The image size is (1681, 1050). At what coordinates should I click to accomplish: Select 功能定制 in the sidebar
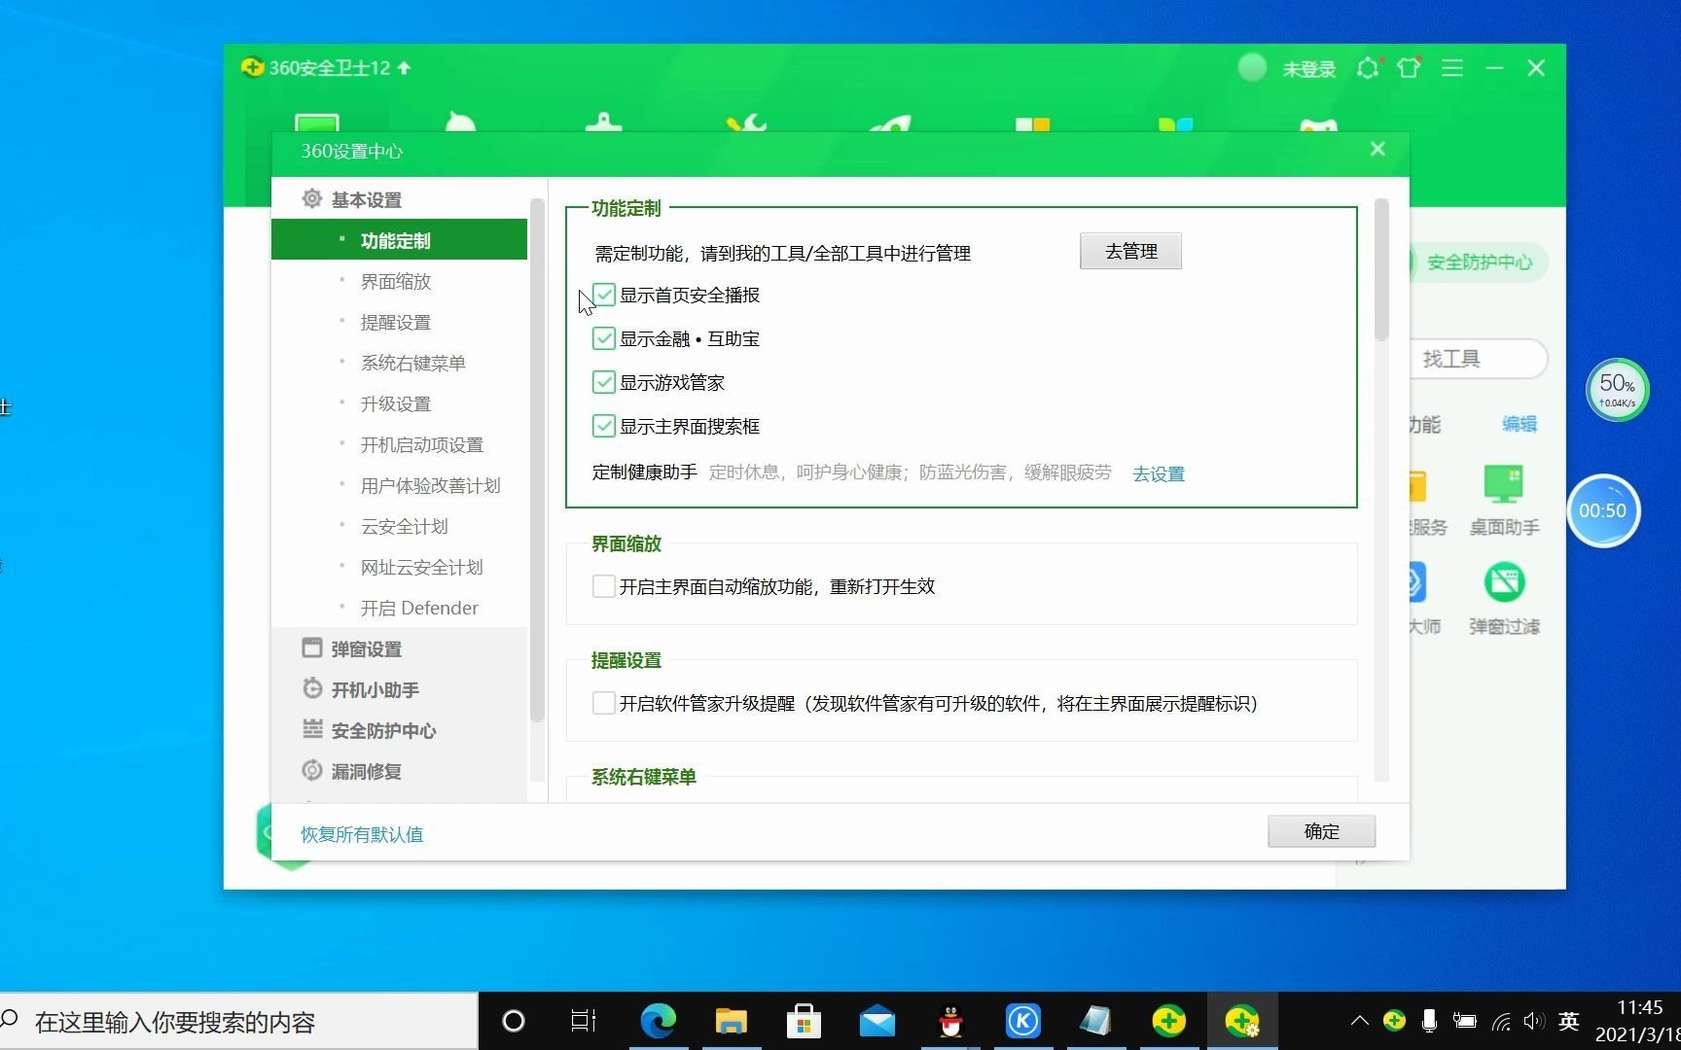399,240
